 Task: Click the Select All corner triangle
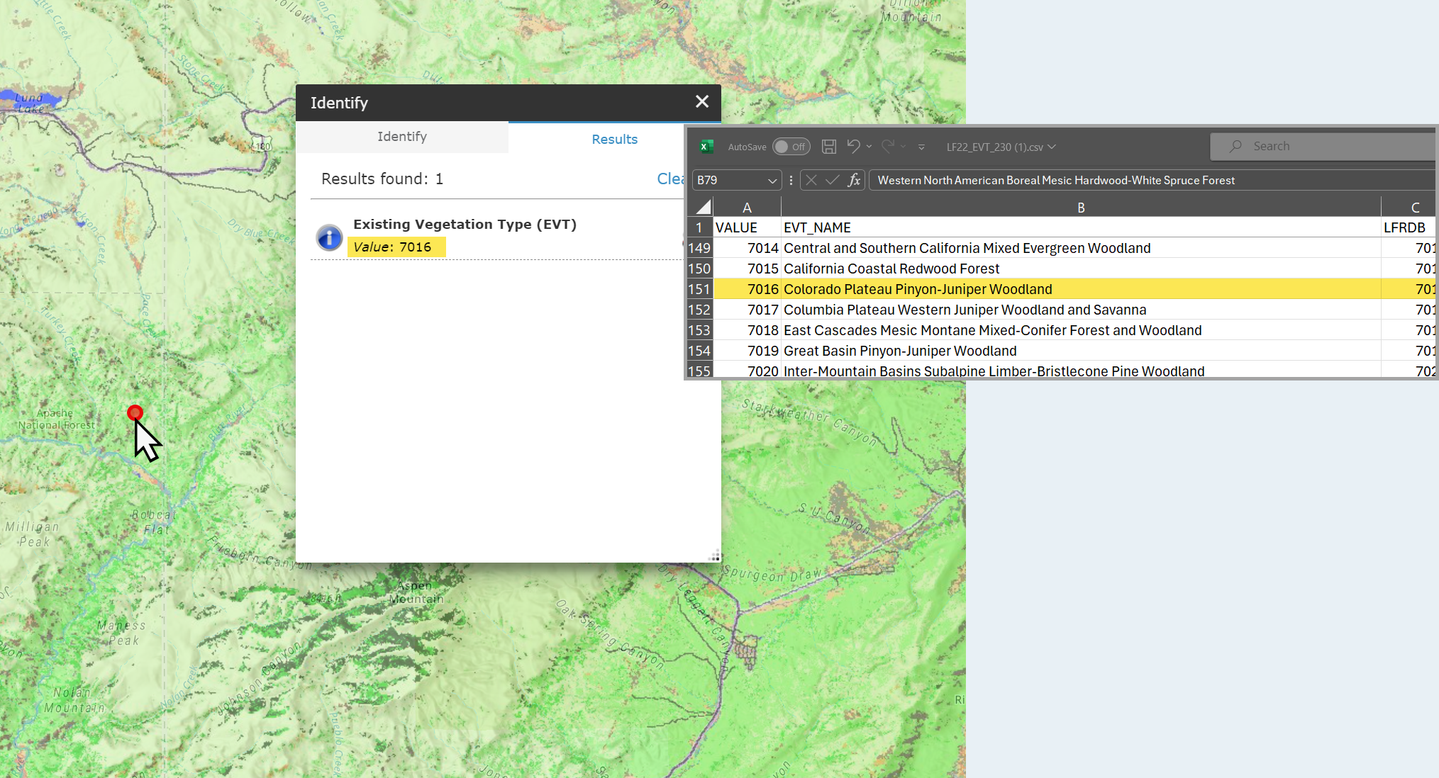(703, 207)
